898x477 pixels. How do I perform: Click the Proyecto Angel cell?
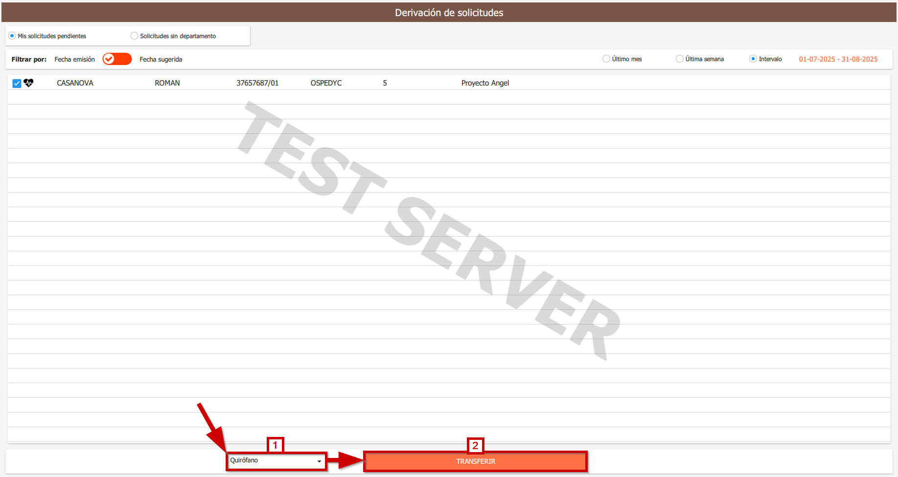click(485, 83)
